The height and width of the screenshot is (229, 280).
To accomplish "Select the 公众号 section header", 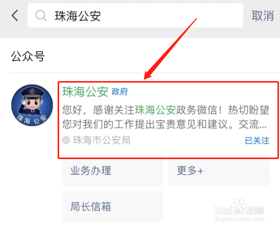I will [28, 56].
